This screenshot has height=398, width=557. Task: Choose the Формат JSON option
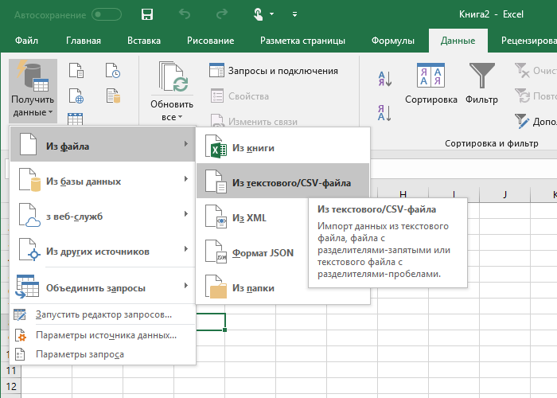(252, 252)
